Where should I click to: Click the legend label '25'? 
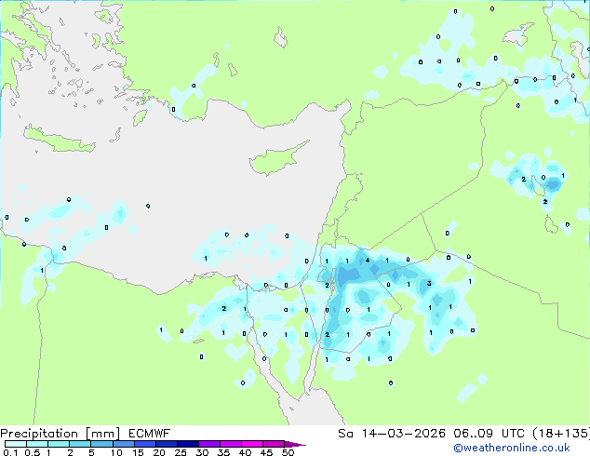[x=181, y=452]
